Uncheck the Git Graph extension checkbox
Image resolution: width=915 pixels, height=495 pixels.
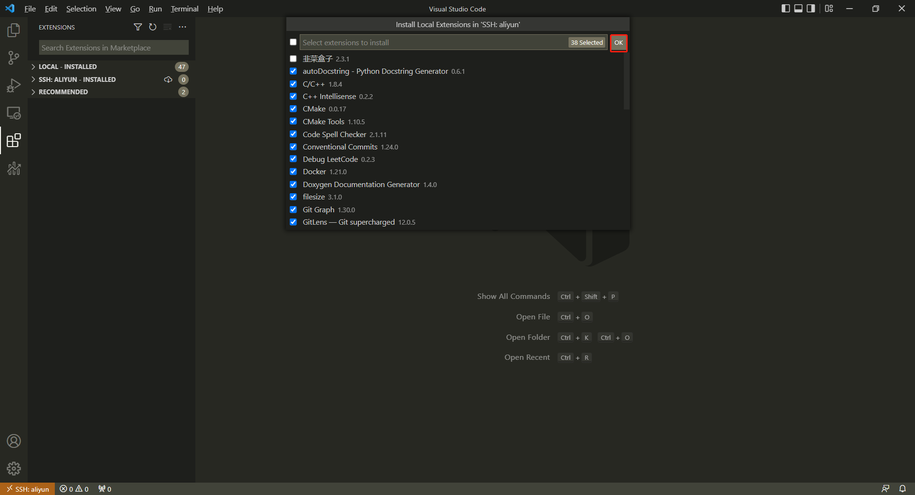pos(293,209)
